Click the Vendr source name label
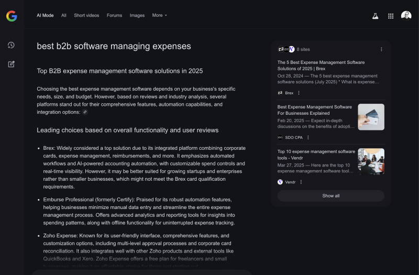 (290, 182)
